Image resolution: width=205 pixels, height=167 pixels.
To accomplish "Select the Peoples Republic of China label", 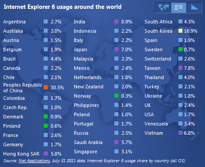I will pyautogui.click(x=23, y=88).
